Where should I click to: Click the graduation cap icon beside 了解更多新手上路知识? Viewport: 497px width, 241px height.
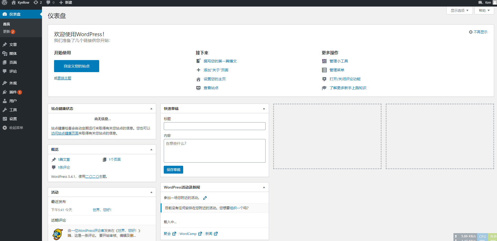click(x=324, y=88)
